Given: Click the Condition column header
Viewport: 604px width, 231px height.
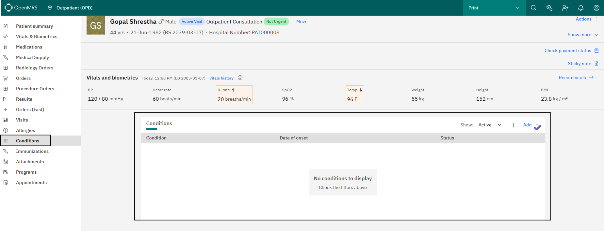Looking at the screenshot, I should [x=156, y=138].
